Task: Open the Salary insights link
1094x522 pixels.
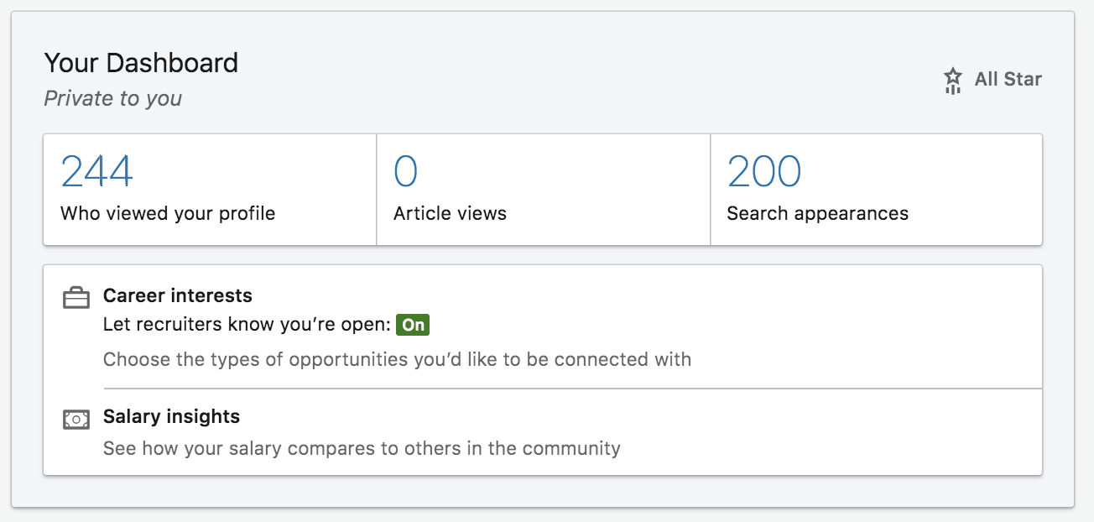Action: tap(171, 416)
